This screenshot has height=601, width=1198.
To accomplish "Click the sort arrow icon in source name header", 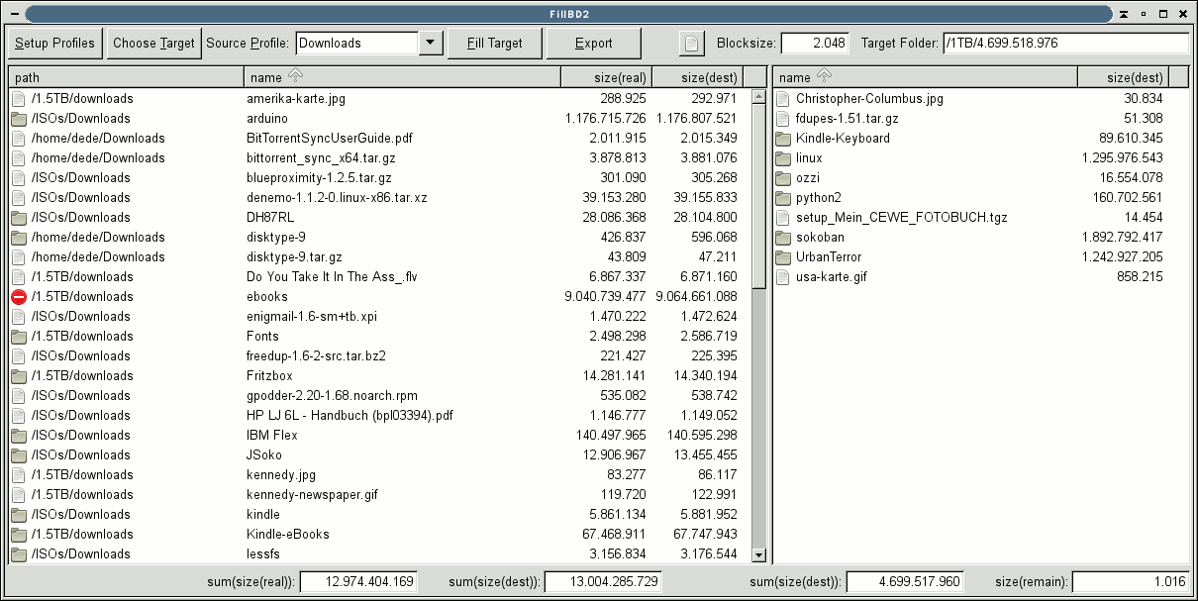I will (x=295, y=76).
